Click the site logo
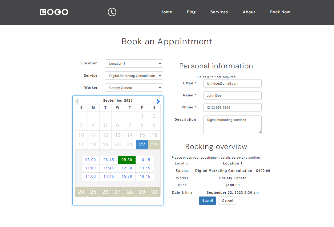Viewport: 334px width, 227px height. pos(54,12)
